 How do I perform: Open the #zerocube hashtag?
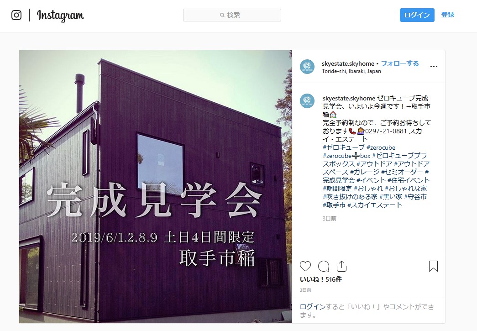[381, 147]
